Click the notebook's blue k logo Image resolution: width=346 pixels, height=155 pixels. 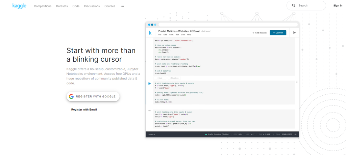pos(150,33)
